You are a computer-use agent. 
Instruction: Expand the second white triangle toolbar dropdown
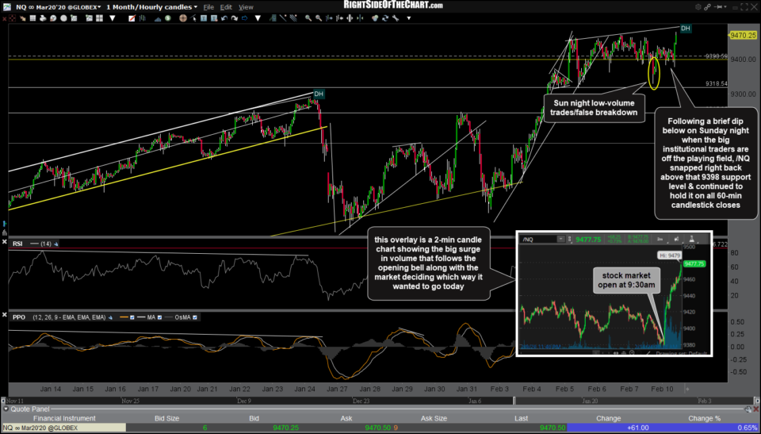point(257,18)
